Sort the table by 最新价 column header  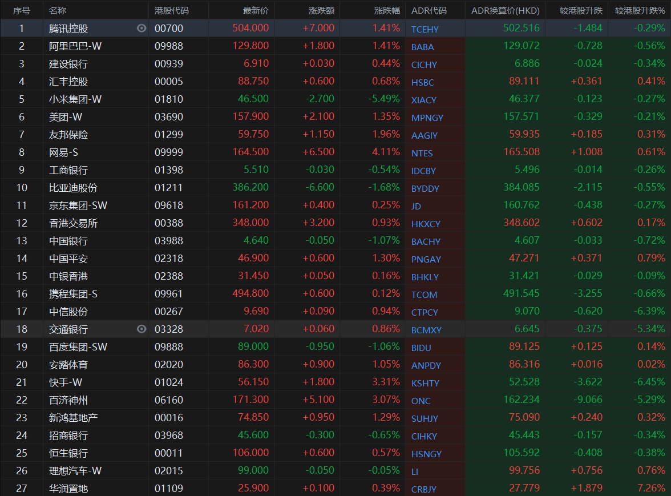point(255,11)
